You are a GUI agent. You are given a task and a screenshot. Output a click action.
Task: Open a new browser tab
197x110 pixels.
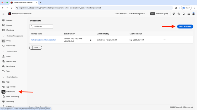(x=40, y=3)
